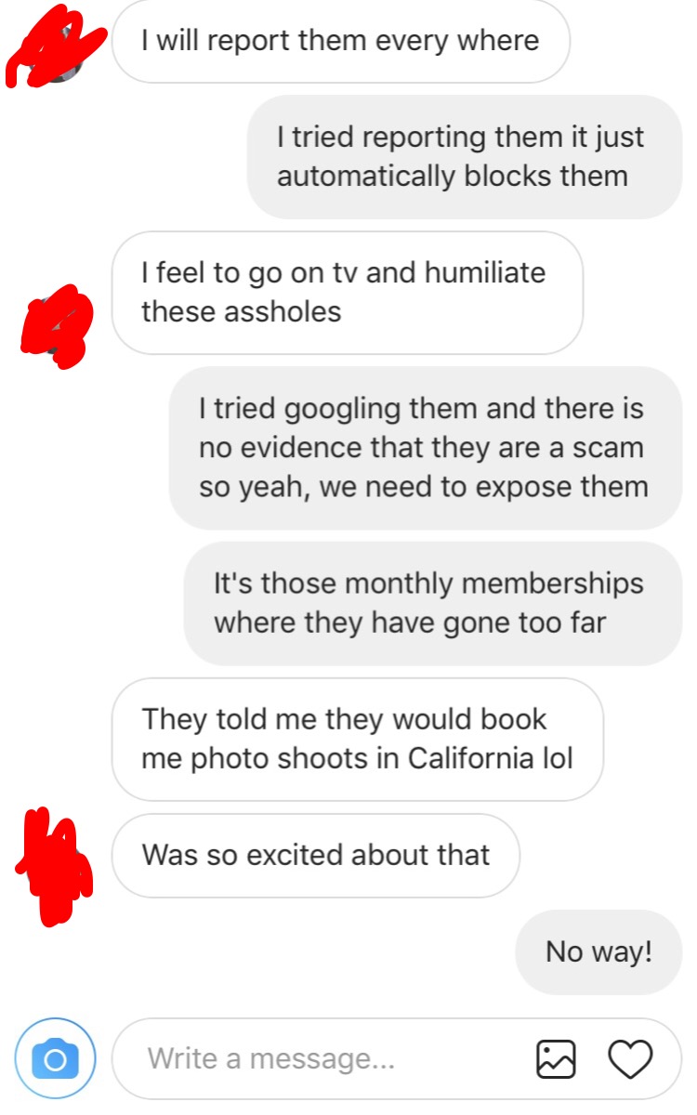This screenshot has height=1115, width=697.
Task: Click the word 'memberships' in the grey bubble
Action: coord(552,584)
